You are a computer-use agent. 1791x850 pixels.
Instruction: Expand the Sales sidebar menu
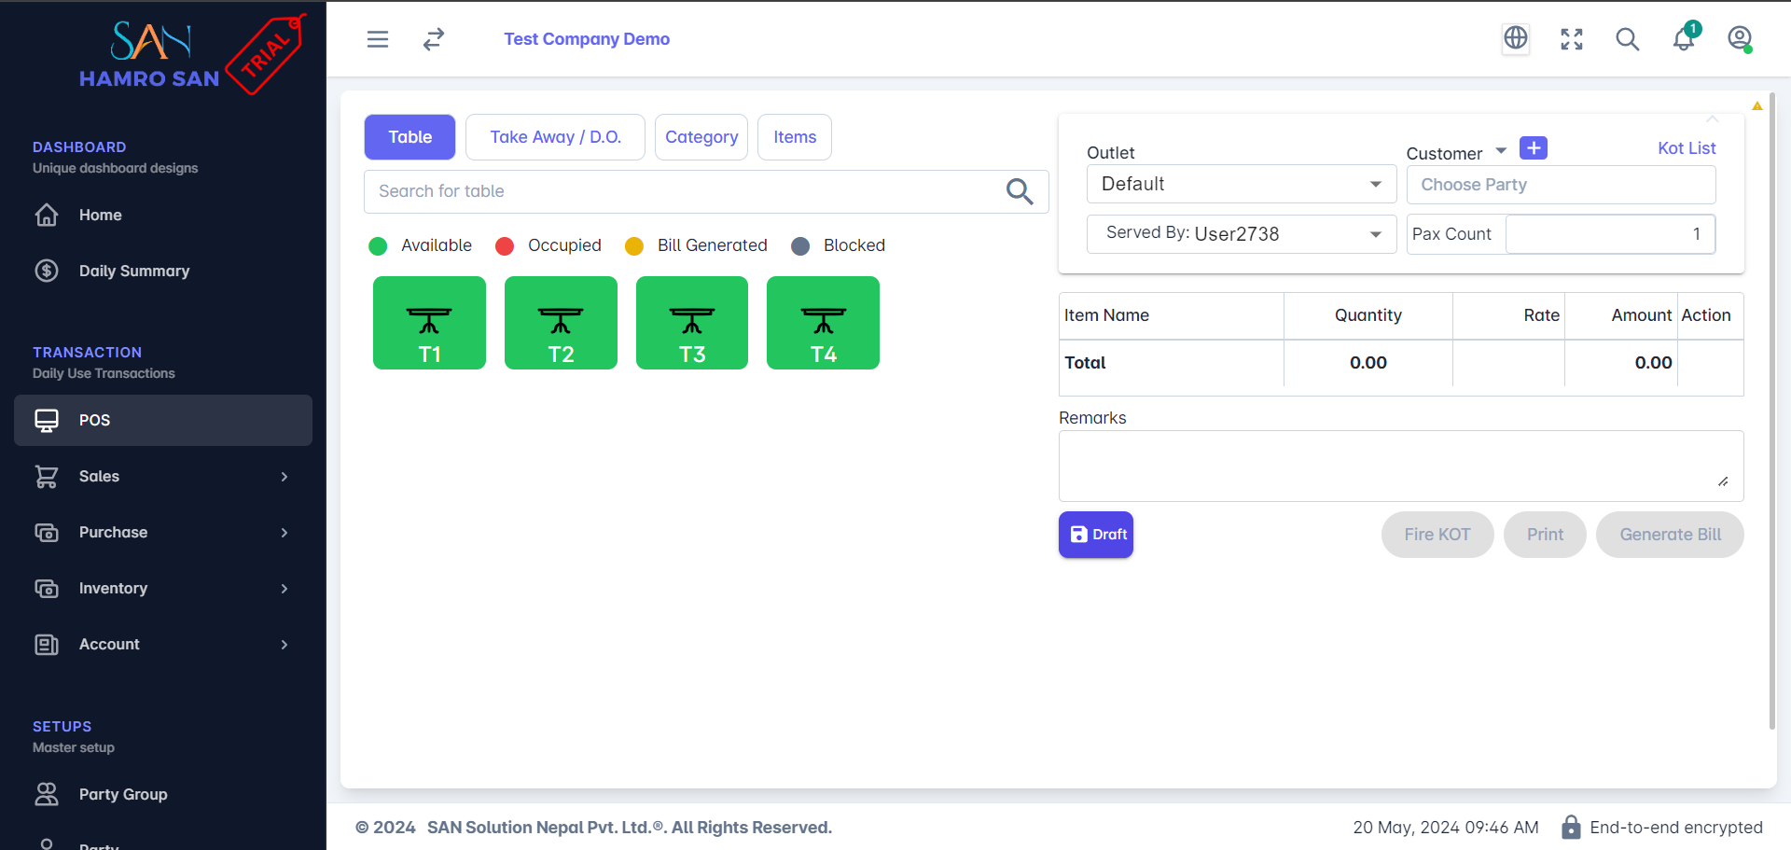point(163,477)
